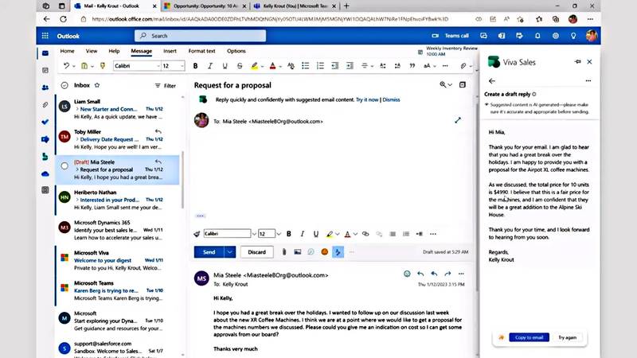Insert picture icon in compose toolbar
Image resolution: width=637 pixels, height=358 pixels.
[297, 252]
